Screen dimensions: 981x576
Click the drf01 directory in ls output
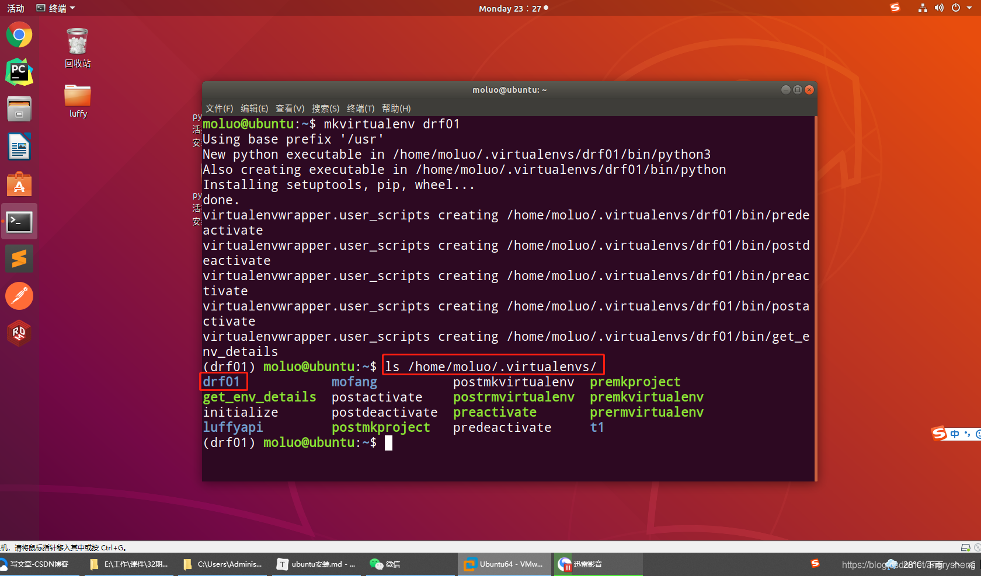221,382
